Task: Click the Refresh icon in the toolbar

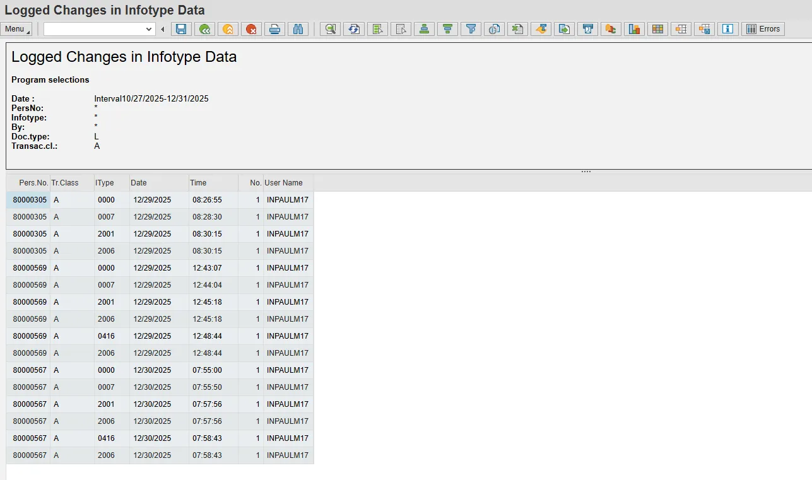Action: tap(354, 29)
